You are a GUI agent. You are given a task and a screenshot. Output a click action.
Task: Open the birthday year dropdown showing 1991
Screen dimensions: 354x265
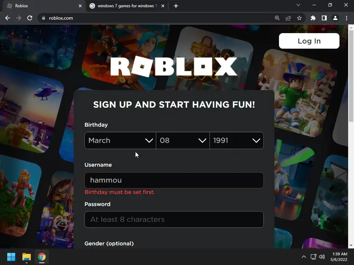pos(236,140)
